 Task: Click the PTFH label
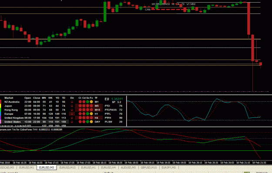pyautogui.click(x=108, y=118)
